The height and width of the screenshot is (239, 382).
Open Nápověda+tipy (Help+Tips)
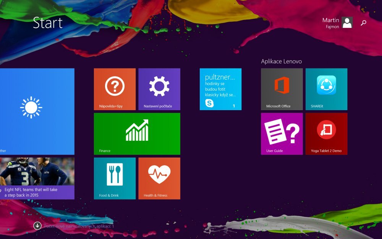[115, 89]
